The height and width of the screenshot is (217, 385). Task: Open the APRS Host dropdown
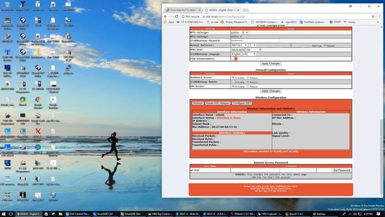coord(246,49)
